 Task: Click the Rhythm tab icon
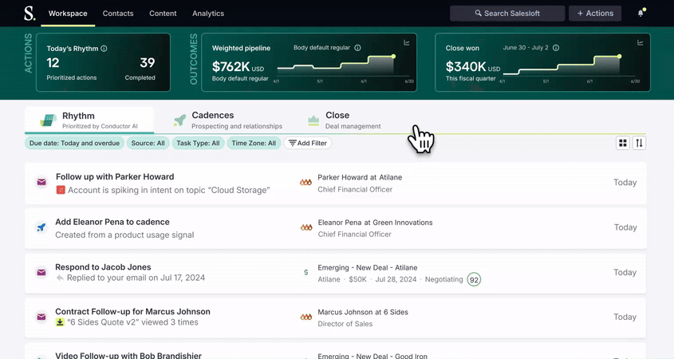tap(48, 120)
